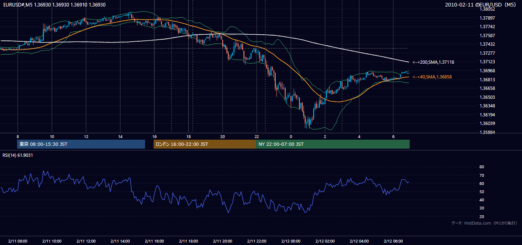Click hour label 22 under the price chart
The width and height of the screenshot is (522, 245).
click(257, 136)
